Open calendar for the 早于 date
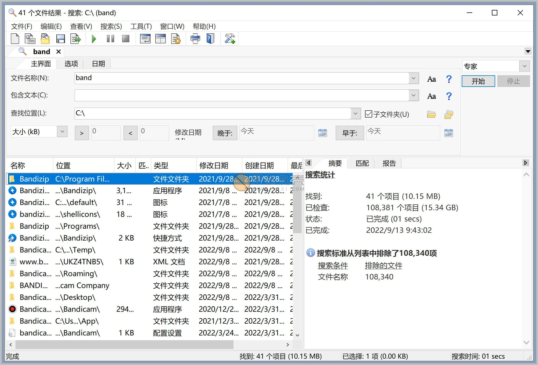Screen dimensions: 538x365 (x=448, y=133)
